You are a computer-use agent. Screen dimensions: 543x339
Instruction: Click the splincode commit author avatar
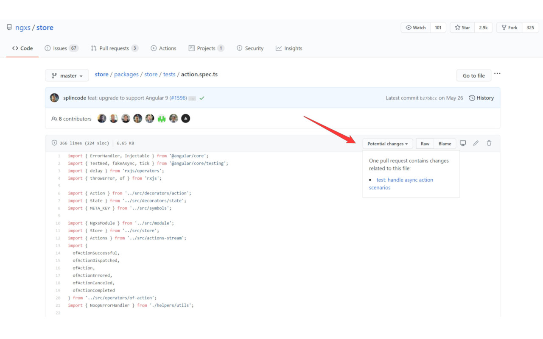(x=54, y=97)
